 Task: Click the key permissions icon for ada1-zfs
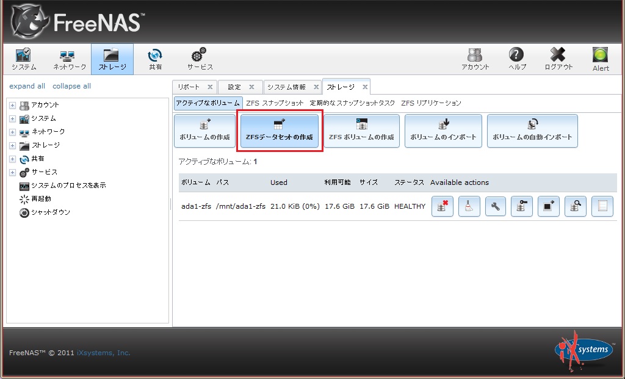[522, 206]
